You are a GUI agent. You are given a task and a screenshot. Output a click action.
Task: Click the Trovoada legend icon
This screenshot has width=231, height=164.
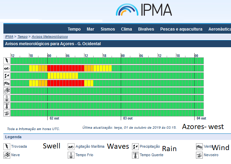coord(7,147)
